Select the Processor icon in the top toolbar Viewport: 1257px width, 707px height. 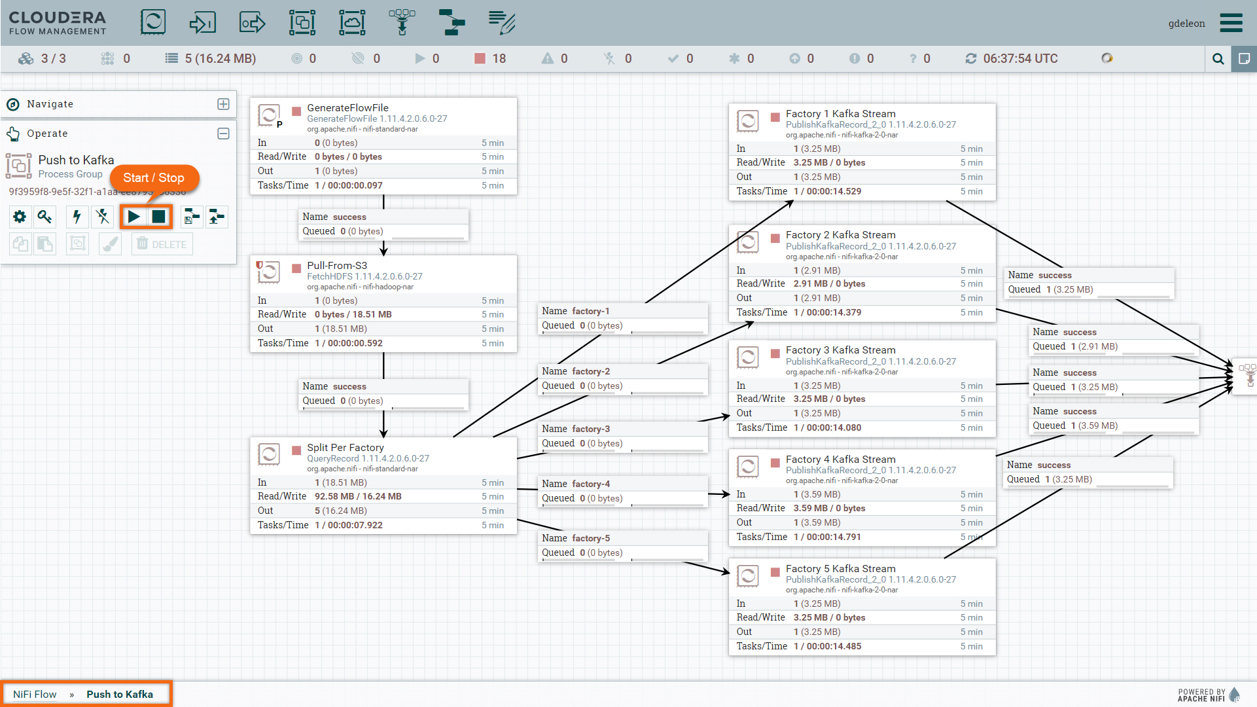coord(152,22)
